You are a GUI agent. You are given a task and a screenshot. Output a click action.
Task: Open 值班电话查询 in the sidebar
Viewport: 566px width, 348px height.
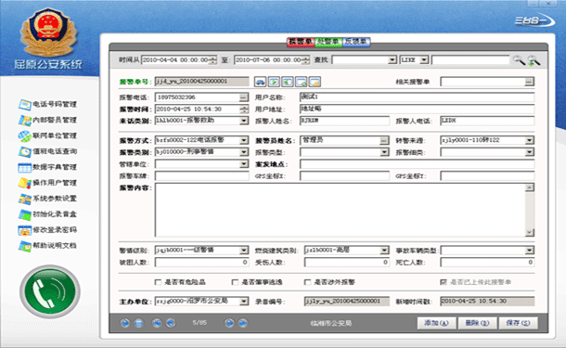pos(47,151)
